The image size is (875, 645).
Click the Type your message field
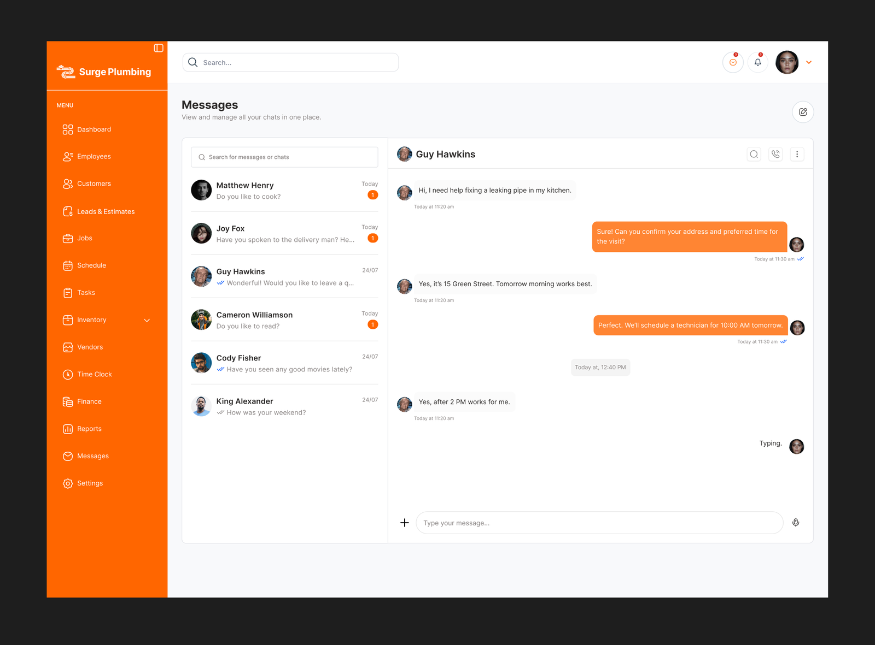(x=599, y=523)
